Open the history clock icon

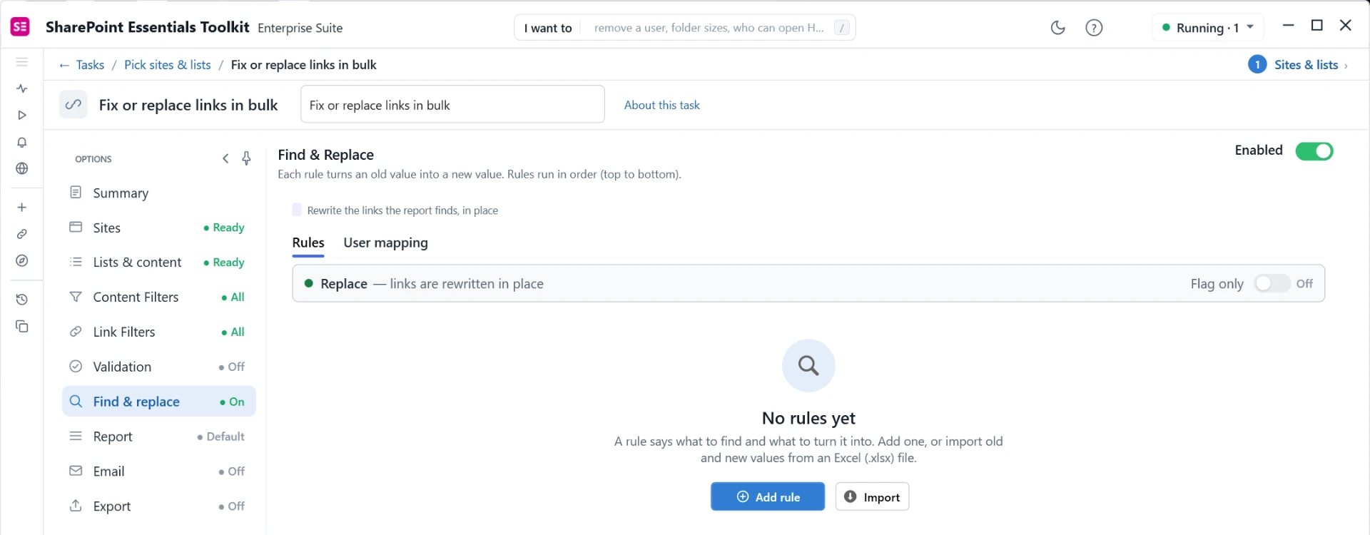[22, 300]
